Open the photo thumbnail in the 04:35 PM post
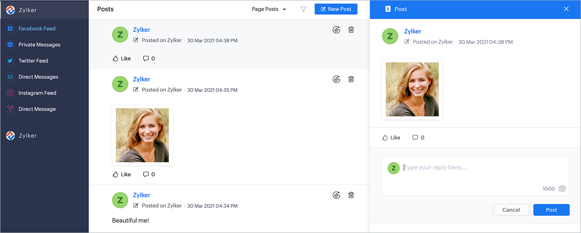 click(142, 135)
